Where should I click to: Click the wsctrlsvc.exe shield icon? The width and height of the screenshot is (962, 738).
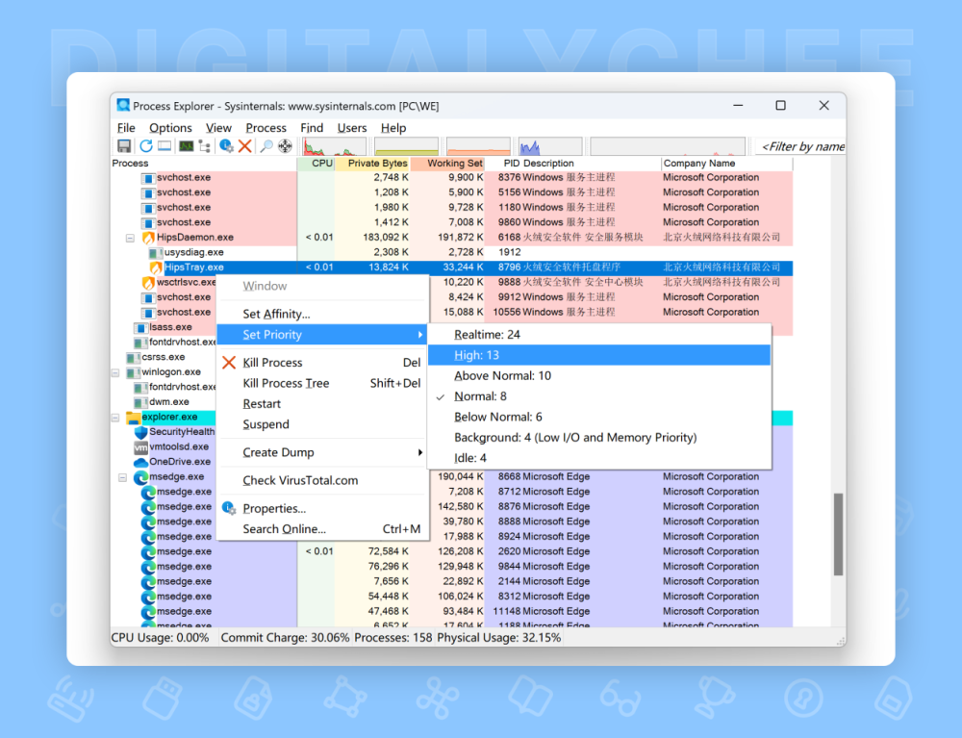[148, 283]
